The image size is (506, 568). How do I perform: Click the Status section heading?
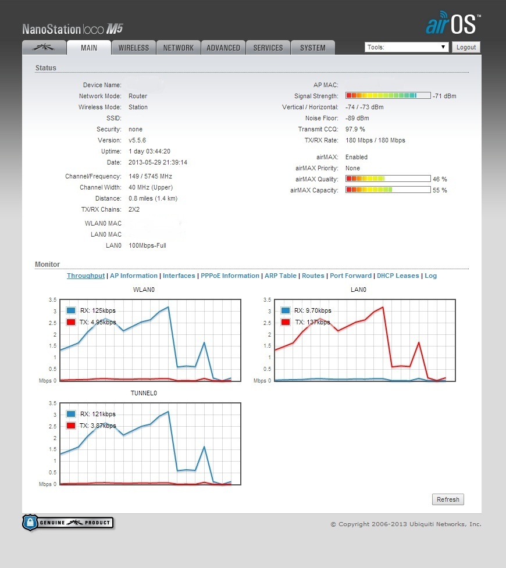[46, 68]
